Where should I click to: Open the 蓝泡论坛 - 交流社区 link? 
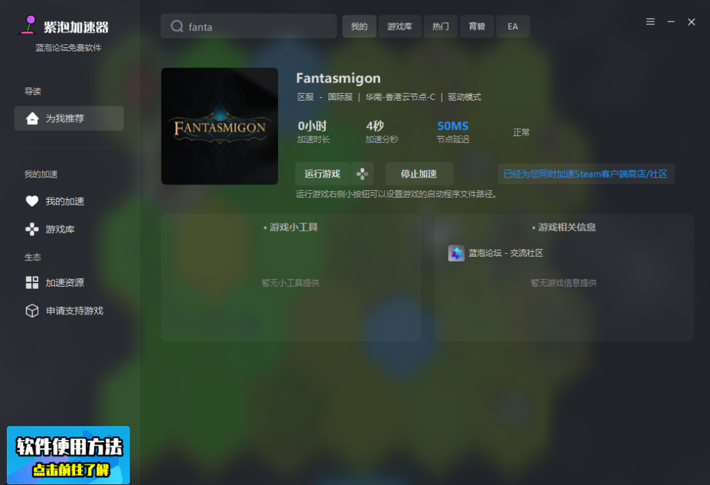[x=505, y=253]
